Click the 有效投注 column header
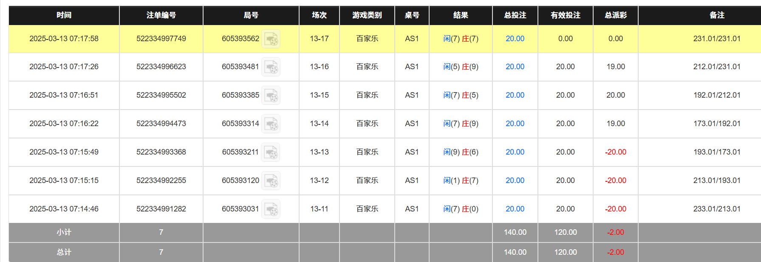This screenshot has width=761, height=262. (x=565, y=15)
